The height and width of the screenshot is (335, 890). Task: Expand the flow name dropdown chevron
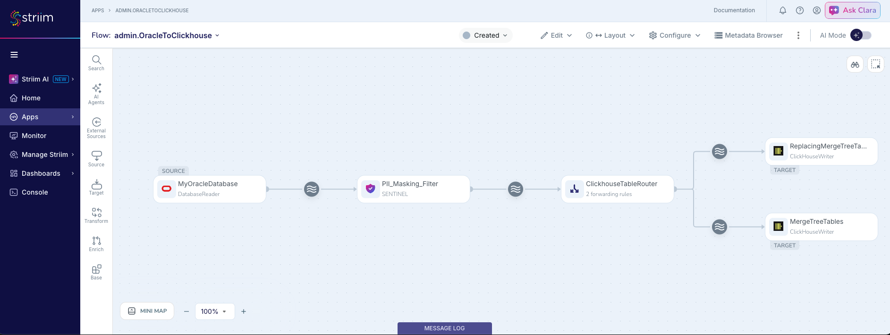(217, 35)
